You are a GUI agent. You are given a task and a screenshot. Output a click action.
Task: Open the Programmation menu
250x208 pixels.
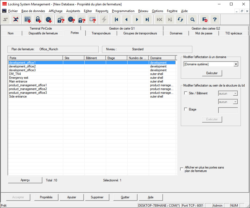[123, 11]
